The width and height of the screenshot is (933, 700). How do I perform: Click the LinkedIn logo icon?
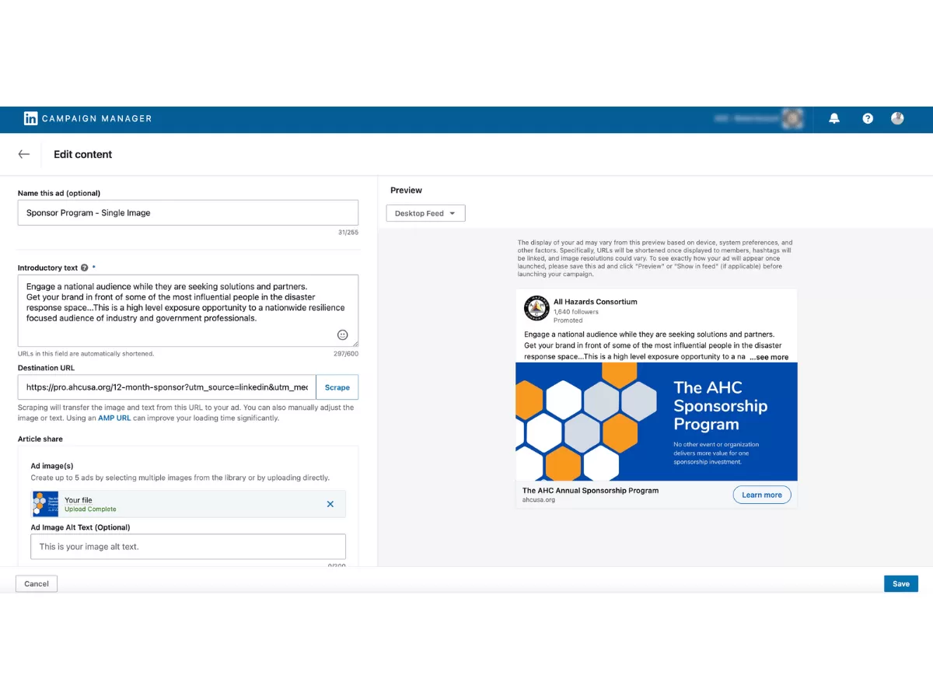tap(30, 118)
